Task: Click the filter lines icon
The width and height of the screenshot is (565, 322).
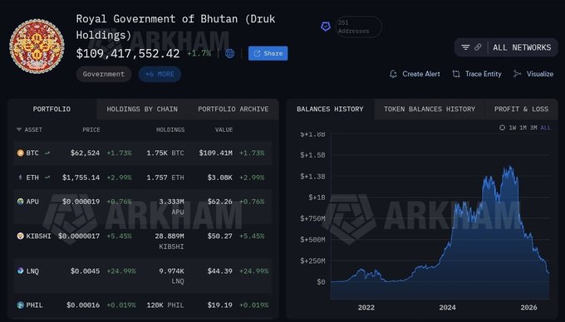Action: point(465,47)
